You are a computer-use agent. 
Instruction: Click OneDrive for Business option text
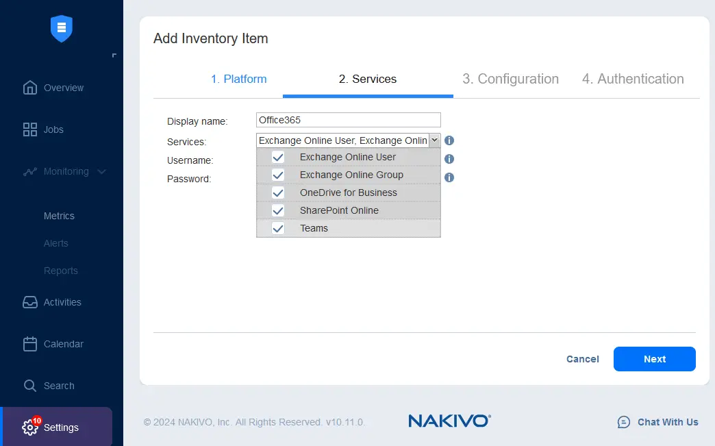pos(349,193)
